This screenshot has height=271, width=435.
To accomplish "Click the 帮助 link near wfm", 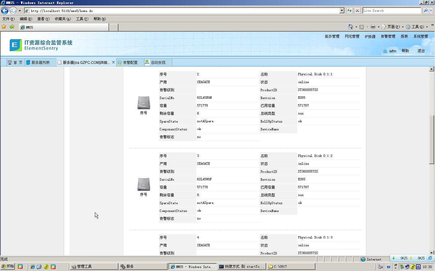I will (x=405, y=51).
